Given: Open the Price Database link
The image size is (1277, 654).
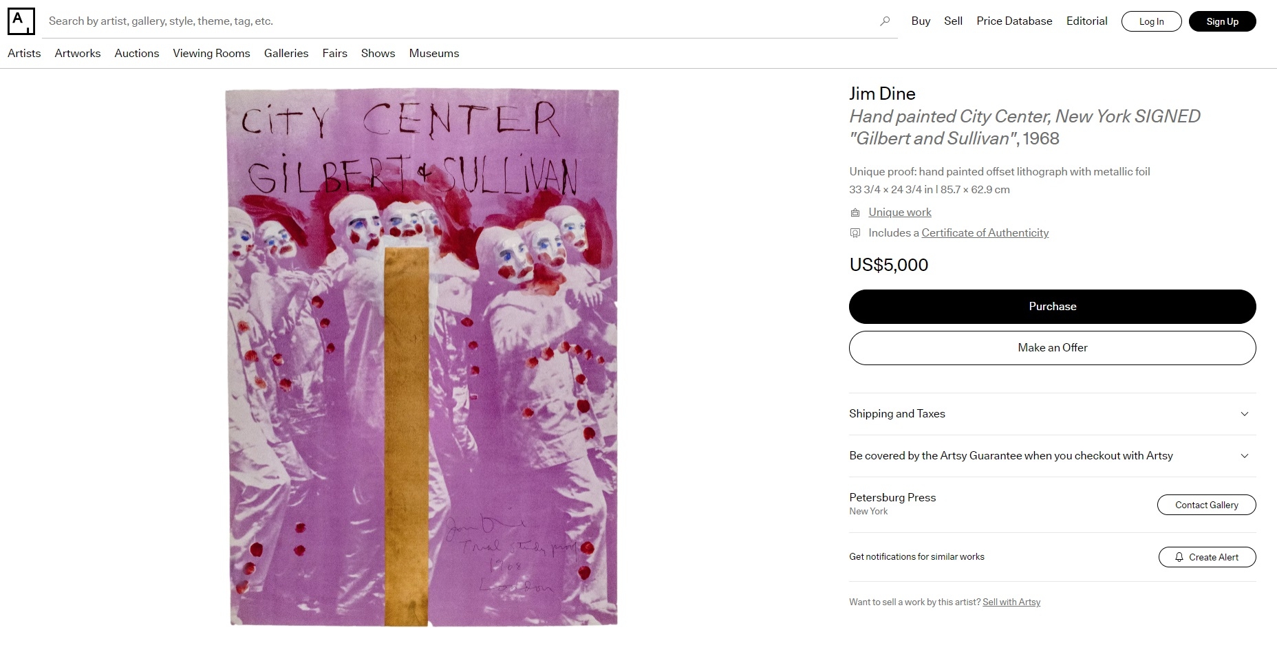Looking at the screenshot, I should [1014, 21].
